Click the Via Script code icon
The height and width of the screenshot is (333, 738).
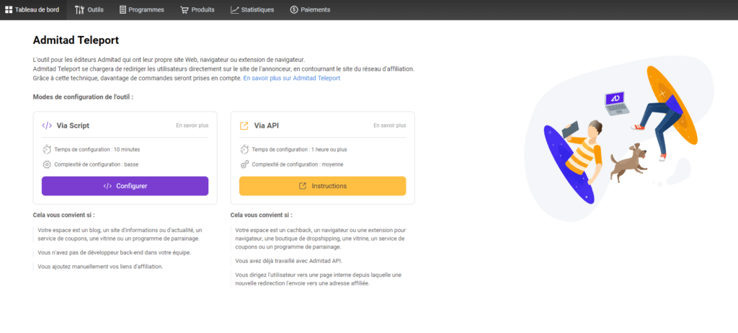(x=47, y=125)
